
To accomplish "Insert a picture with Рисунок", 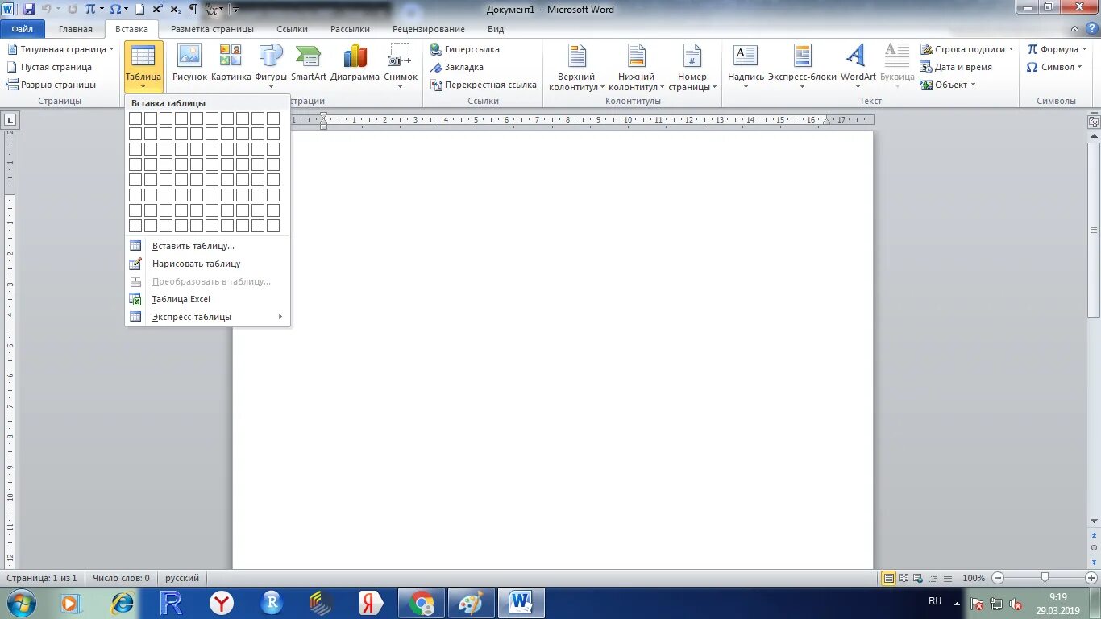I will [189, 62].
